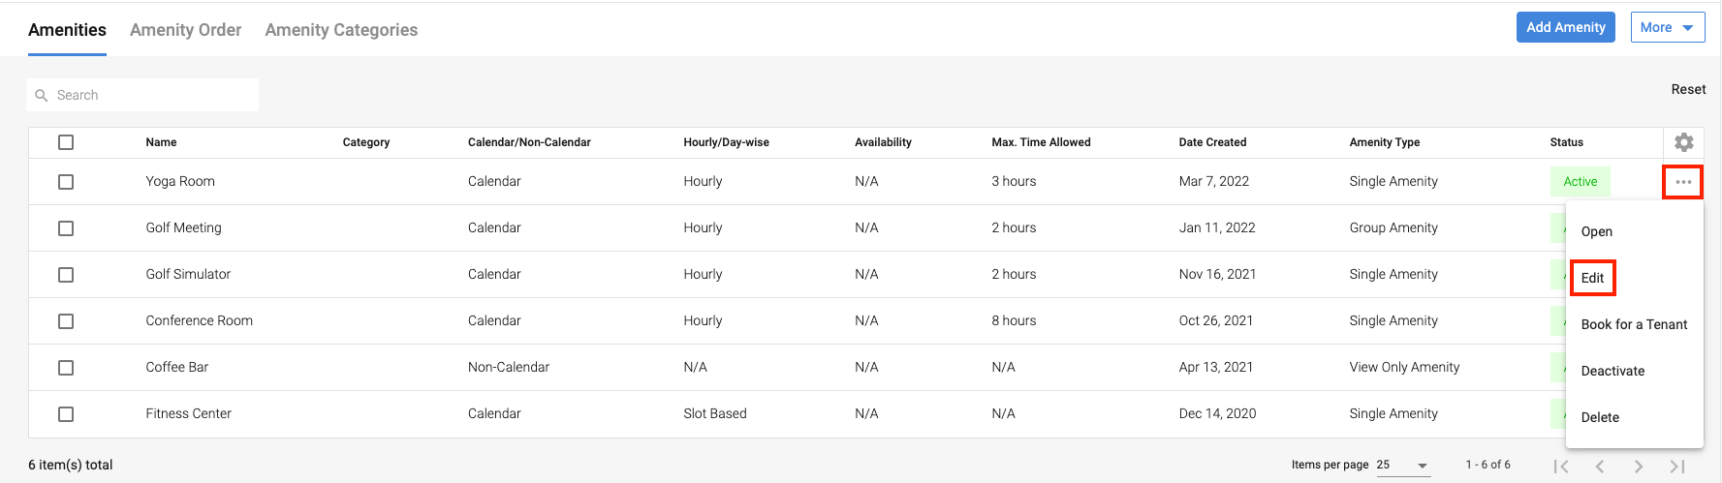Open the More dropdown button
This screenshot has height=483, width=1722.
click(x=1667, y=27)
